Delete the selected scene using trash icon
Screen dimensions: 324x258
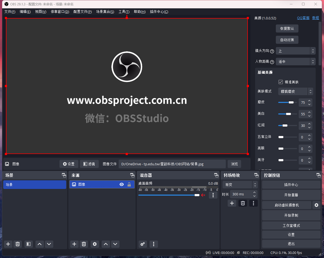coord(17,244)
